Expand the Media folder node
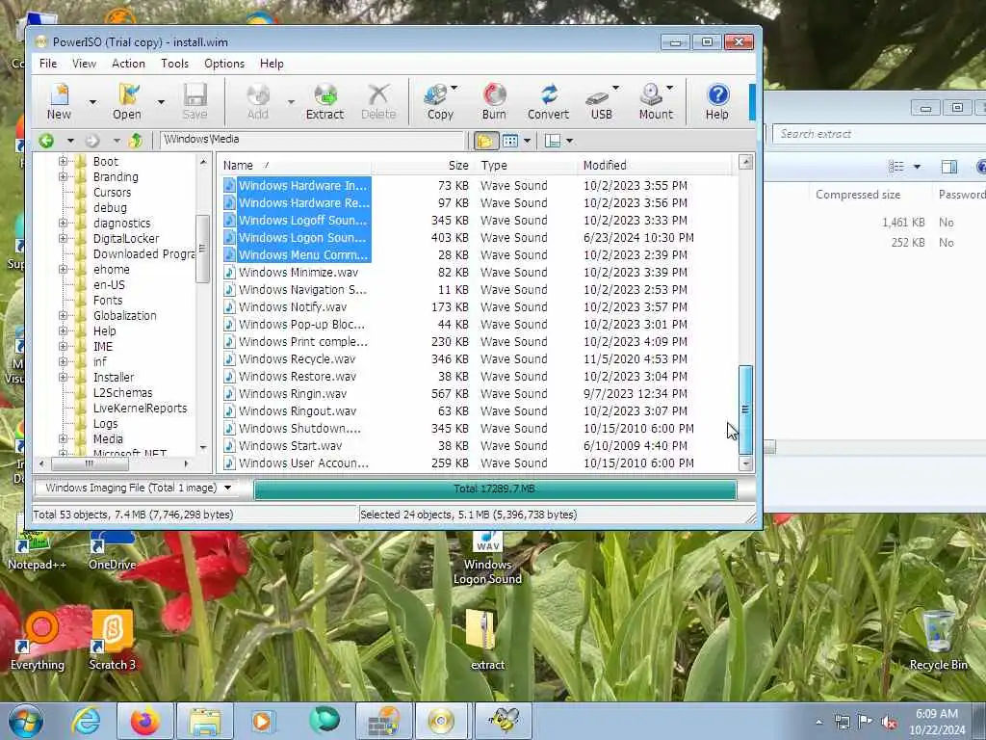 [63, 438]
